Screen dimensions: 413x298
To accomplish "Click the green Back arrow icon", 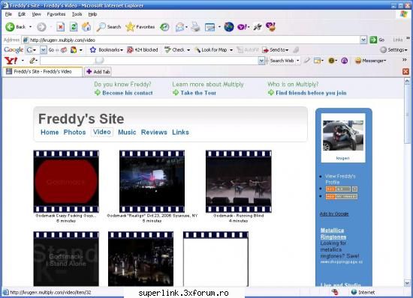I will click(x=10, y=27).
